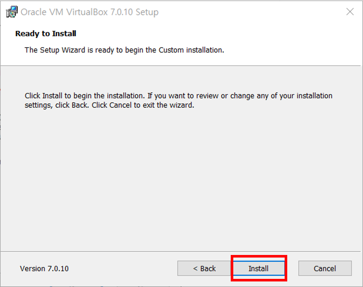Exit the wizard using the Cancel button
Screen dimensions: 363x287
325,268
